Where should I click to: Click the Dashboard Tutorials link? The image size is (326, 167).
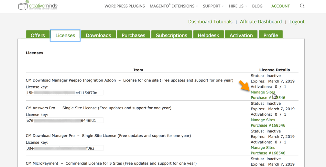pyautogui.click(x=210, y=22)
